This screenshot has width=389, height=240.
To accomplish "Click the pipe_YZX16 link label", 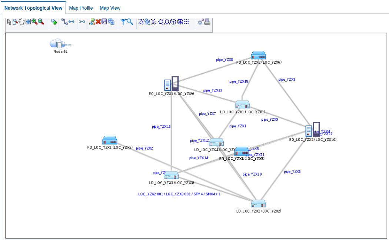I will coord(161,126).
